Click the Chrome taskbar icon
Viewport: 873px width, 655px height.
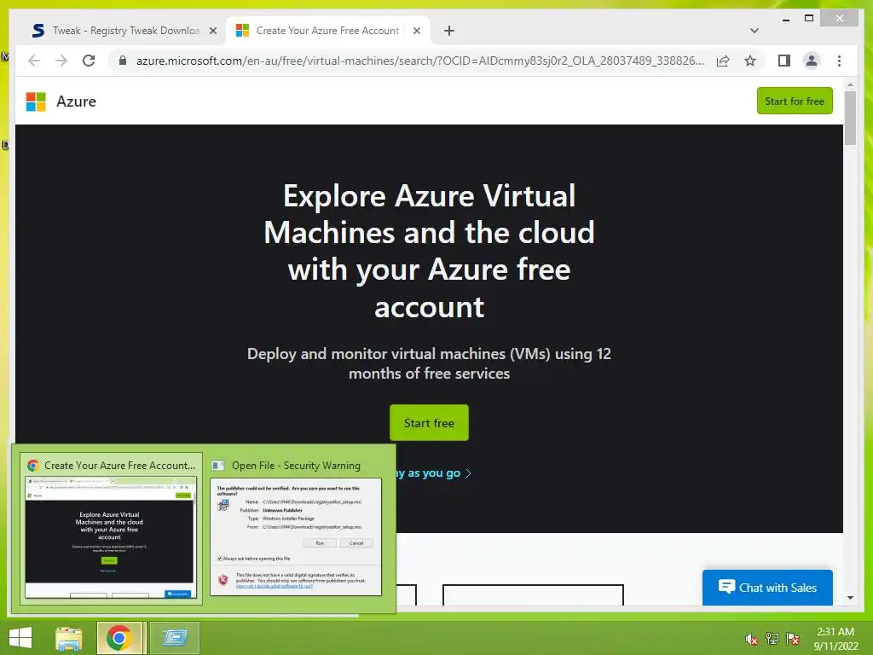coord(119,638)
